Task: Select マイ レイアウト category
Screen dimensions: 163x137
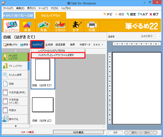Action: [x=16, y=66]
